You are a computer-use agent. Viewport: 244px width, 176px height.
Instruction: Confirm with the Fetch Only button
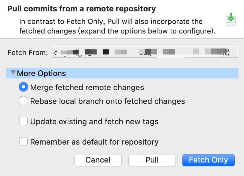tap(208, 160)
